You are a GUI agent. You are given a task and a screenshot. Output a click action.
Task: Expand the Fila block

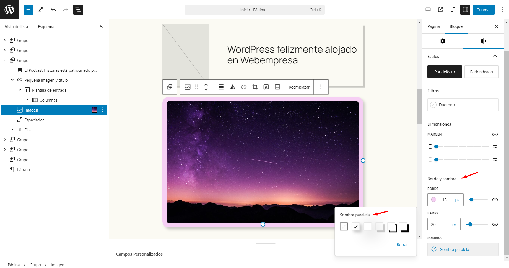12,130
